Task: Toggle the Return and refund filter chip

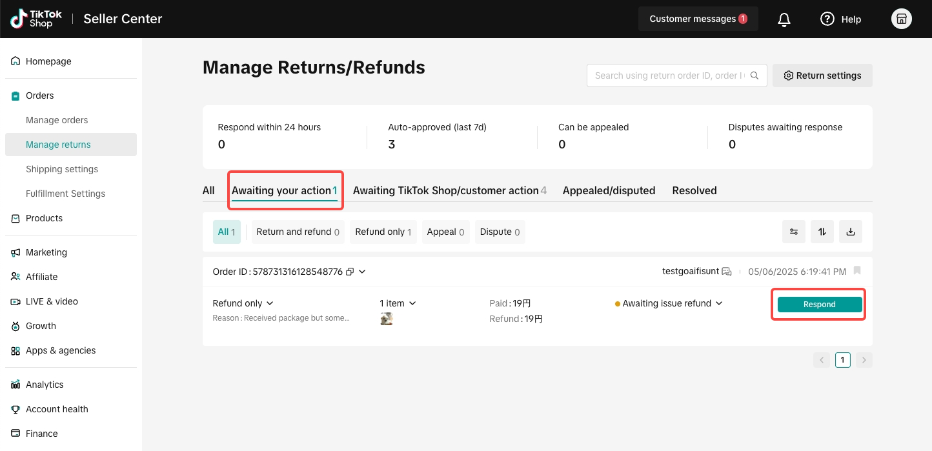Action: click(x=298, y=232)
